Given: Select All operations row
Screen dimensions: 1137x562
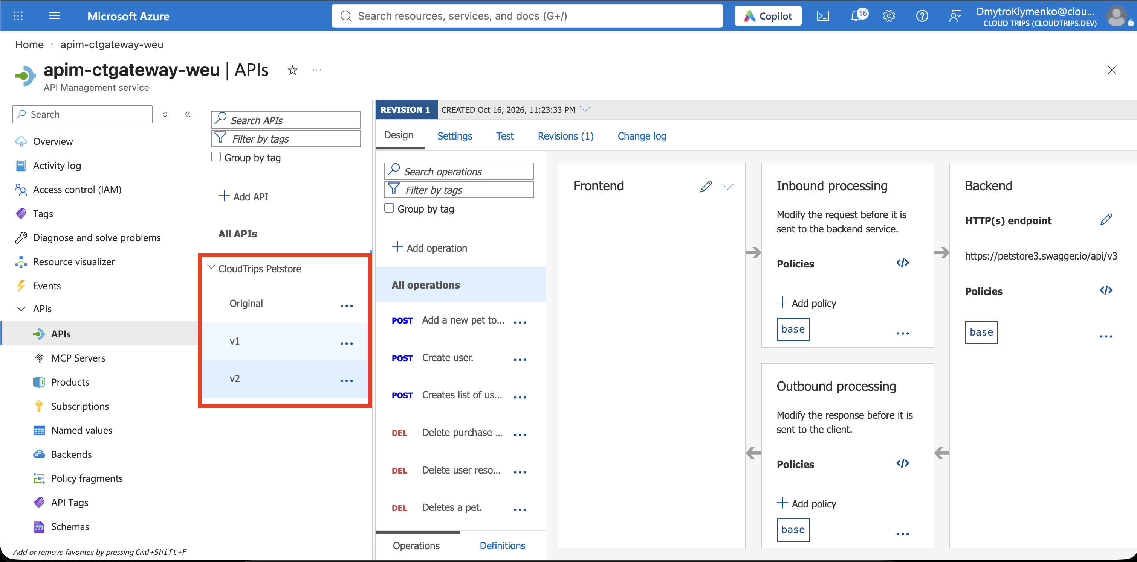Looking at the screenshot, I should click(461, 285).
